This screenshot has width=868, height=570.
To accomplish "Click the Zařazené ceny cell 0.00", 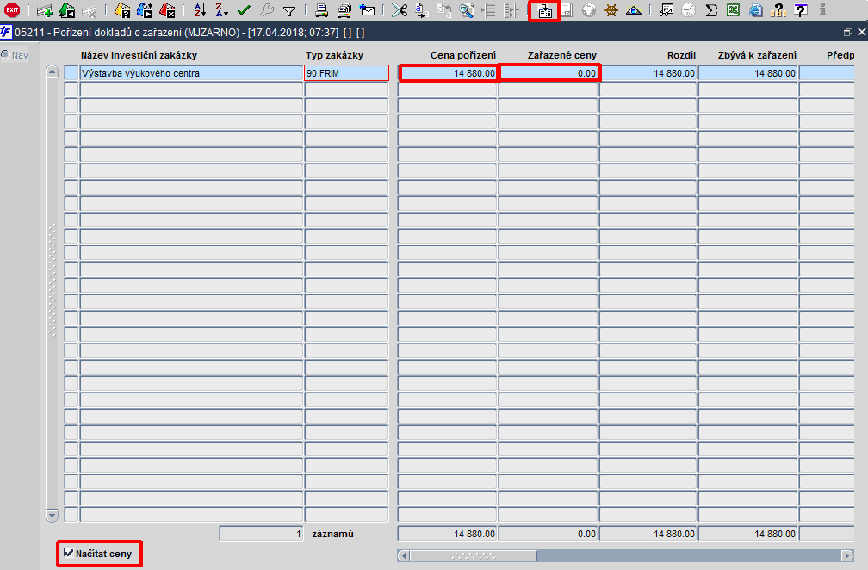I will 548,73.
